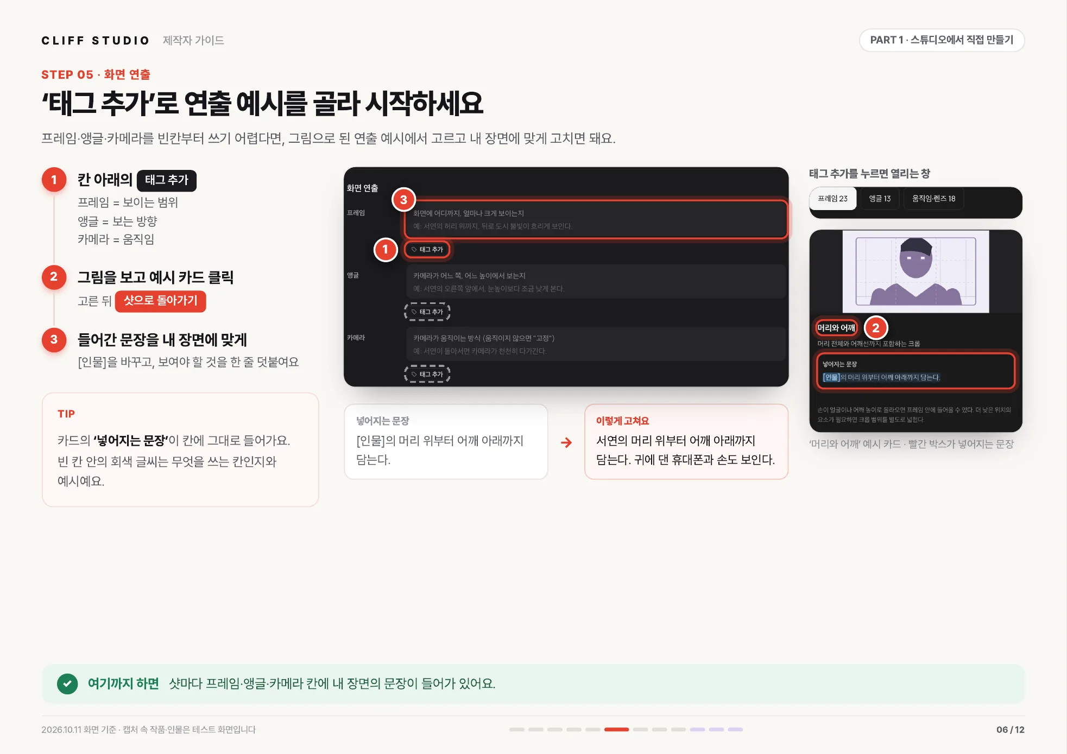Click the 태그 추가를 누르면 열리는 창 caption heading
This screenshot has height=754, width=1067.
(x=869, y=174)
